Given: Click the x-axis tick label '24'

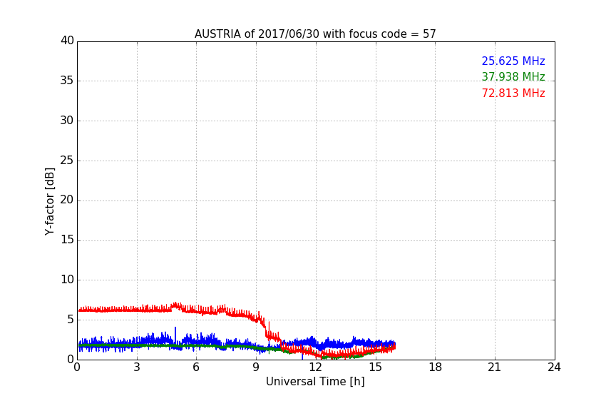Looking at the screenshot, I should [554, 367].
